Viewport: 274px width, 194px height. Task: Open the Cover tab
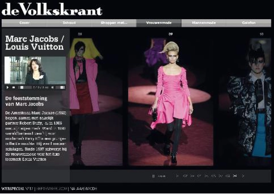(24, 23)
